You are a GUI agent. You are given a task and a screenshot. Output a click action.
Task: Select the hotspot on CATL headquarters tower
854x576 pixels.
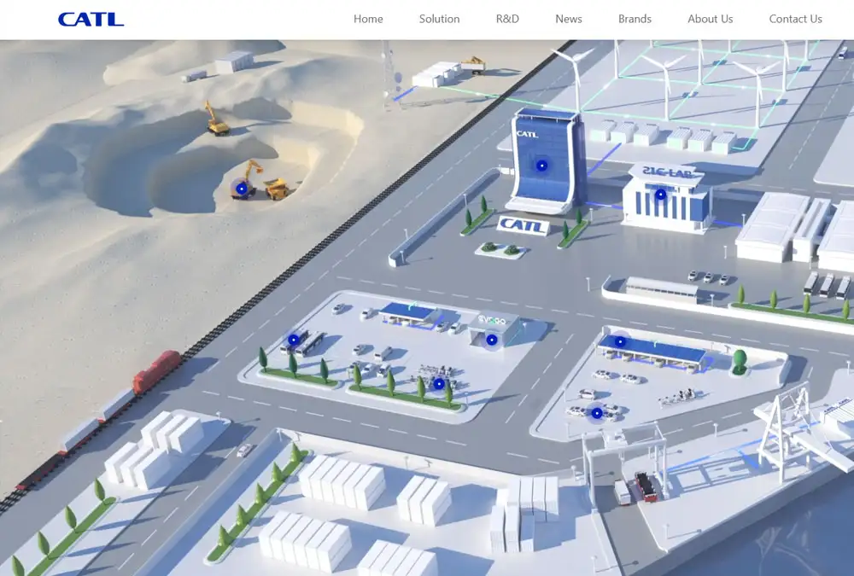coord(541,166)
